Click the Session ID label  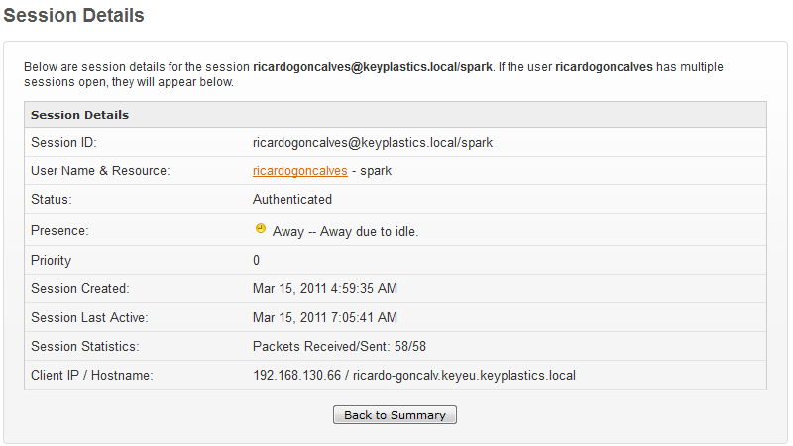(x=63, y=143)
